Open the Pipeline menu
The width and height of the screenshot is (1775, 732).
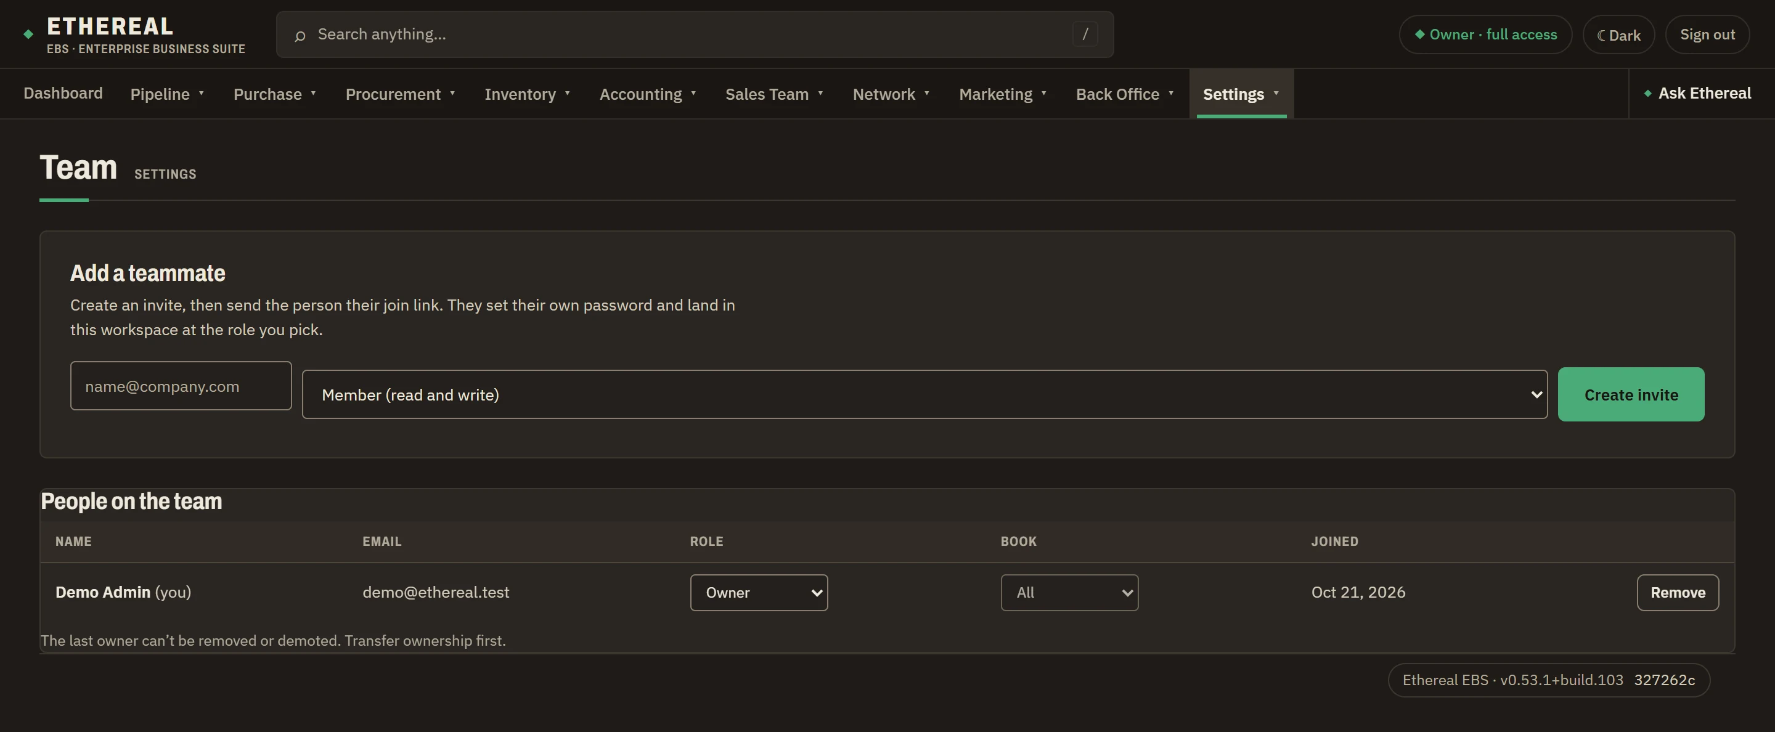(x=167, y=94)
